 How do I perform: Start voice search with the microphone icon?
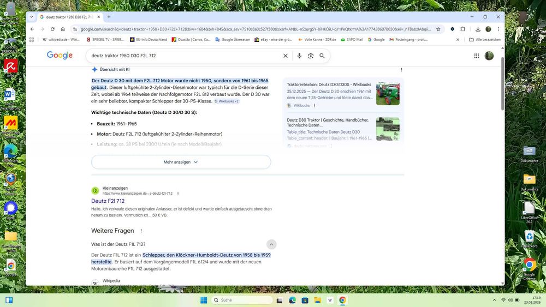[x=299, y=56]
